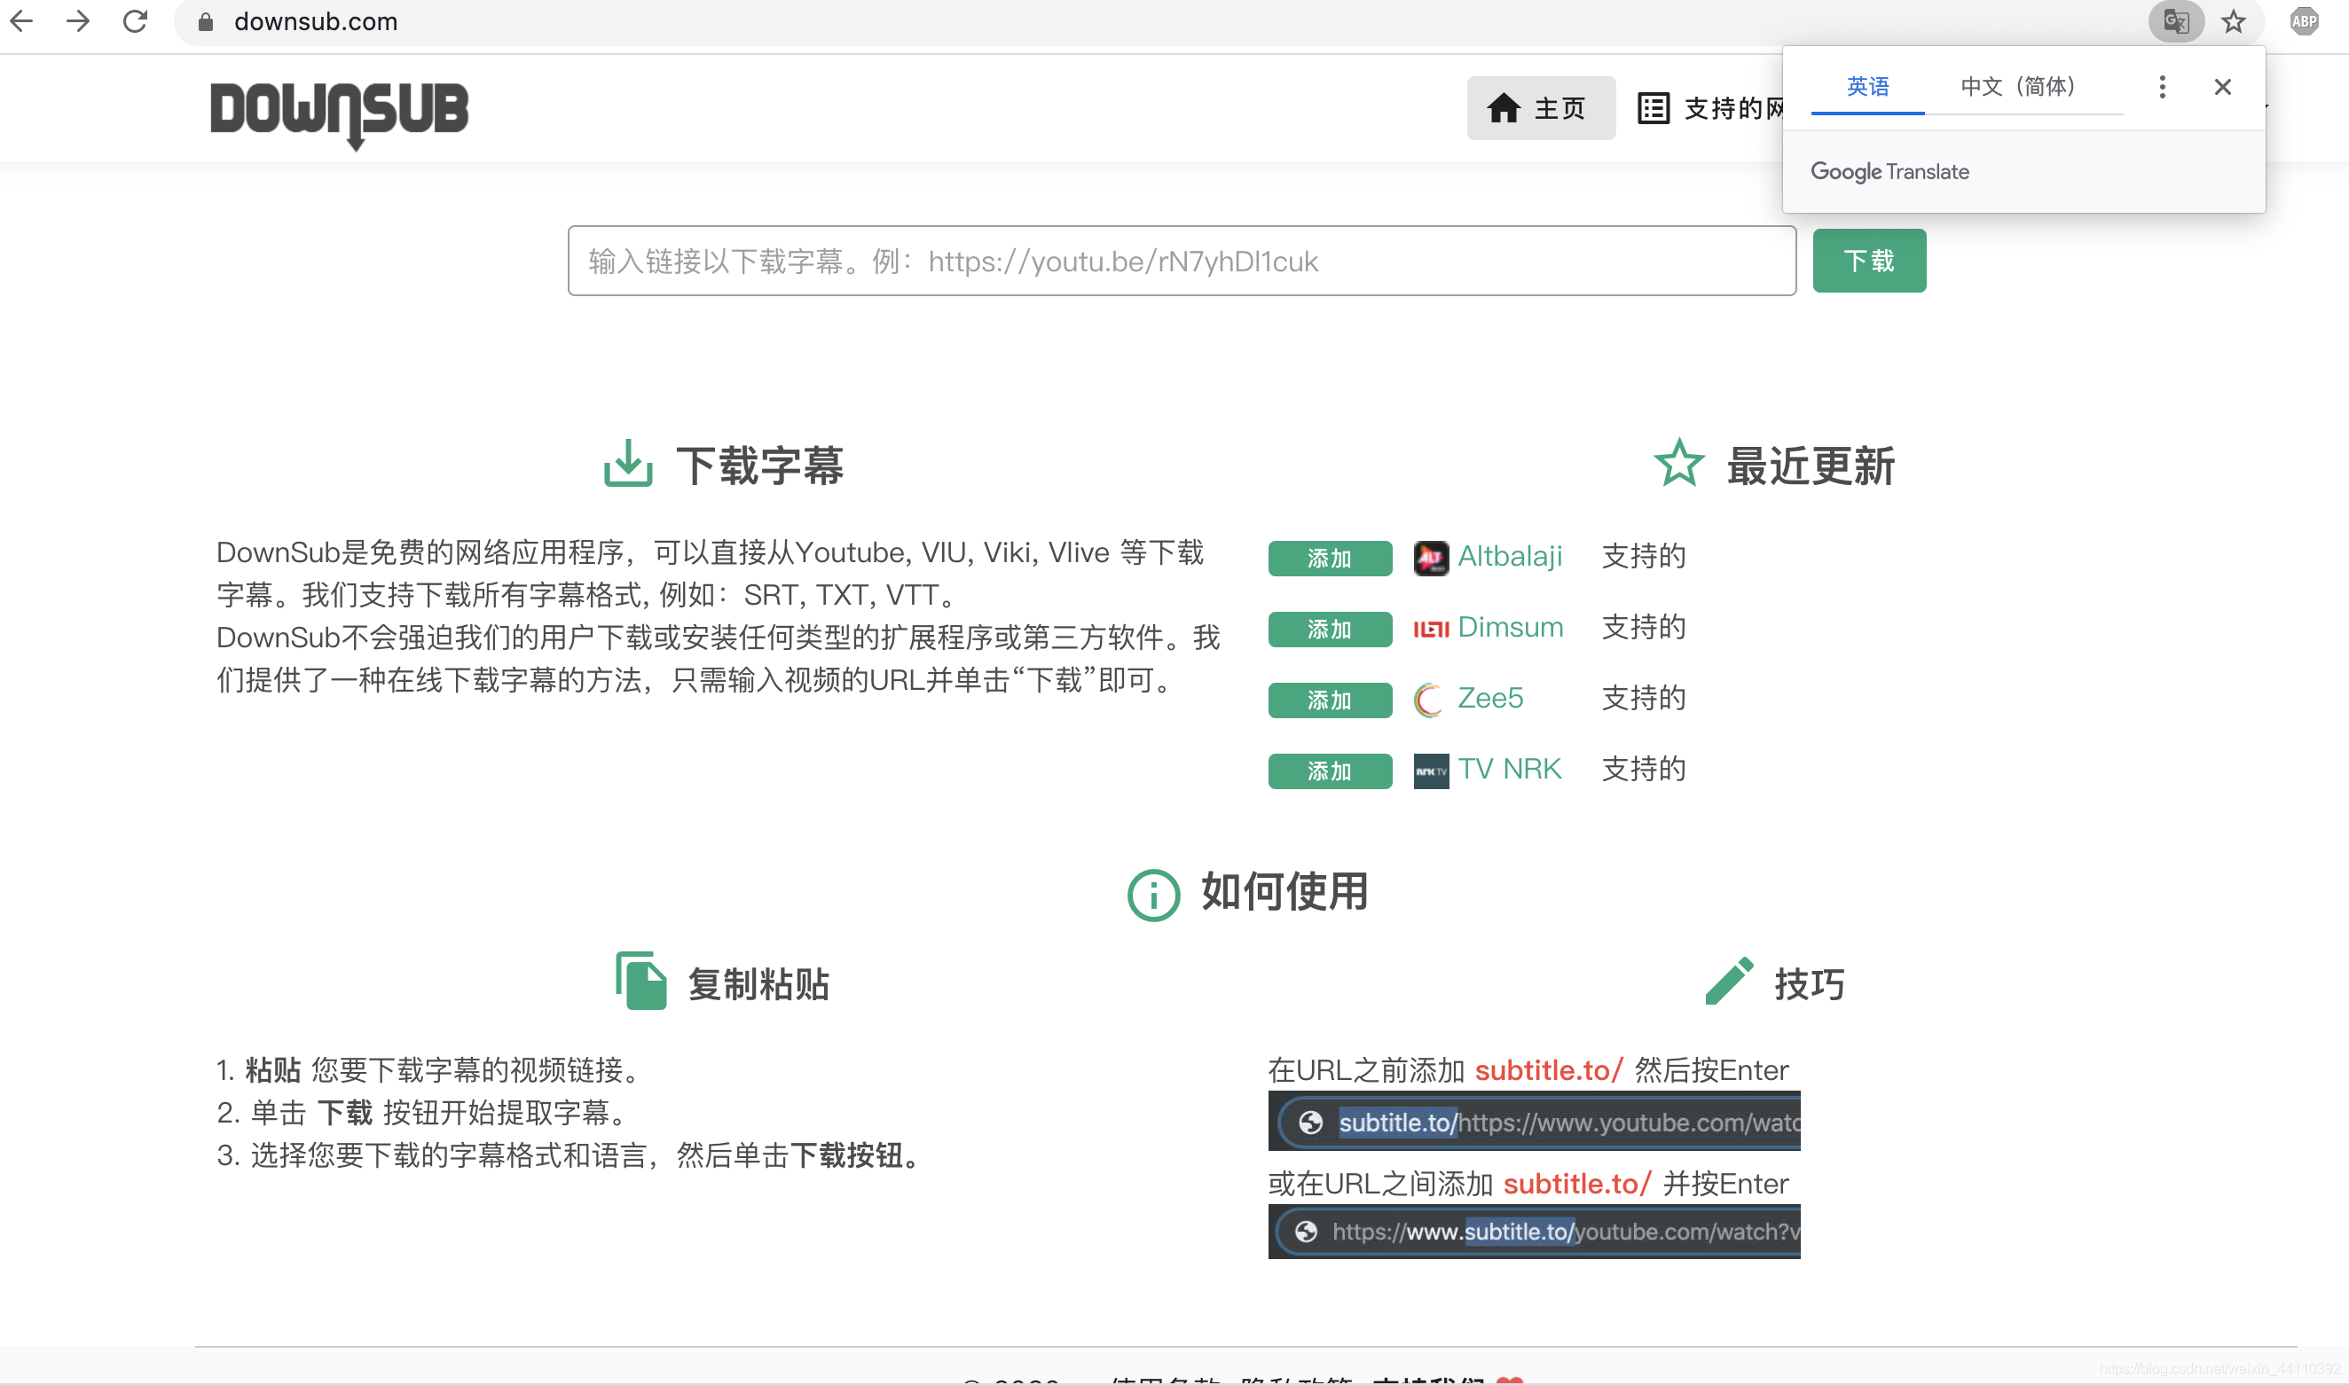Open the 支持的网站 menu item
2349x1385 pixels.
1710,108
